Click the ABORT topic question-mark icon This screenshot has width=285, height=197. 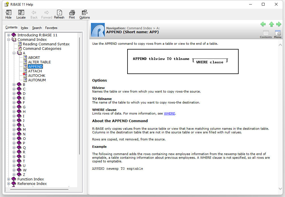[x=25, y=57]
